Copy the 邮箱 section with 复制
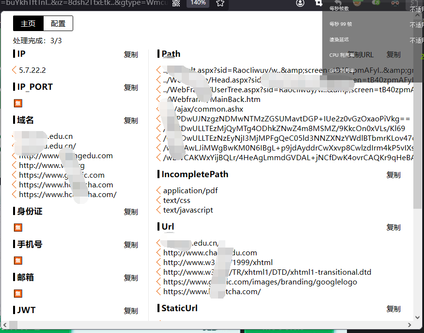The width and height of the screenshot is (424, 333). (131, 278)
